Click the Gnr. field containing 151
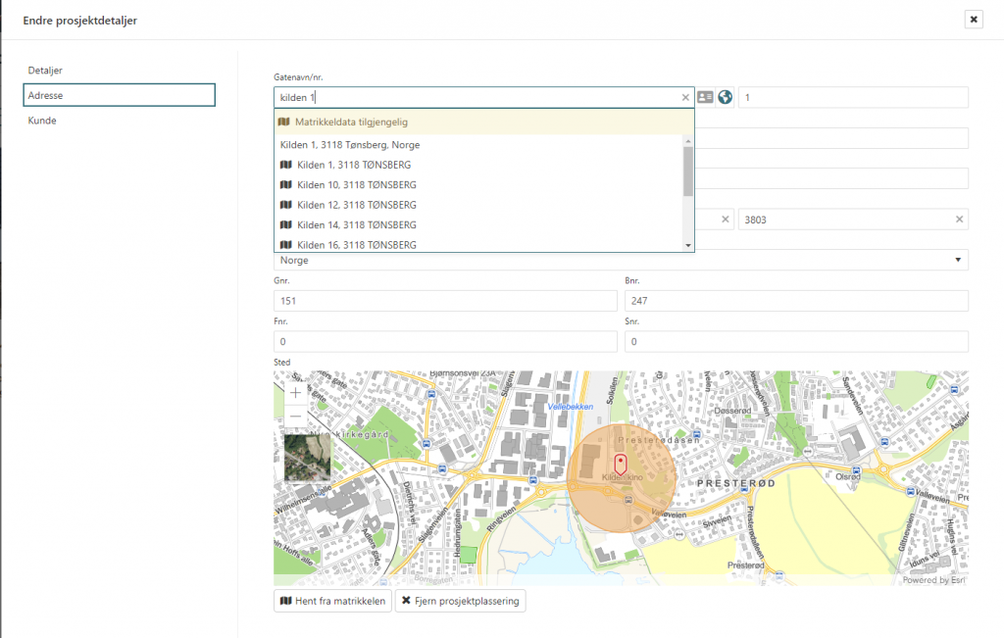 [x=445, y=301]
